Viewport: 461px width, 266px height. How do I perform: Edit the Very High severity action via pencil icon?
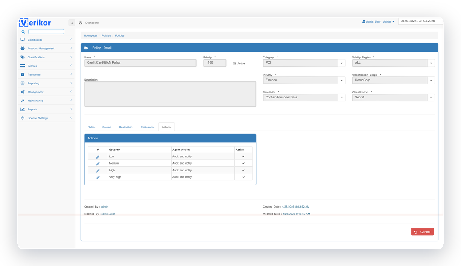coord(98,177)
